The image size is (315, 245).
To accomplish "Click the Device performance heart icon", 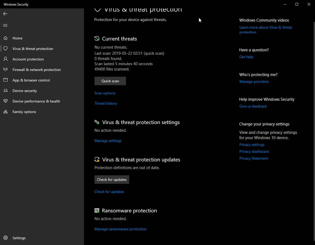I will [6, 101].
